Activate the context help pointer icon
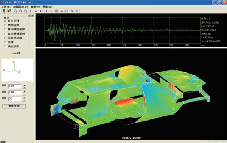The width and height of the screenshot is (227, 143). click(9, 11)
